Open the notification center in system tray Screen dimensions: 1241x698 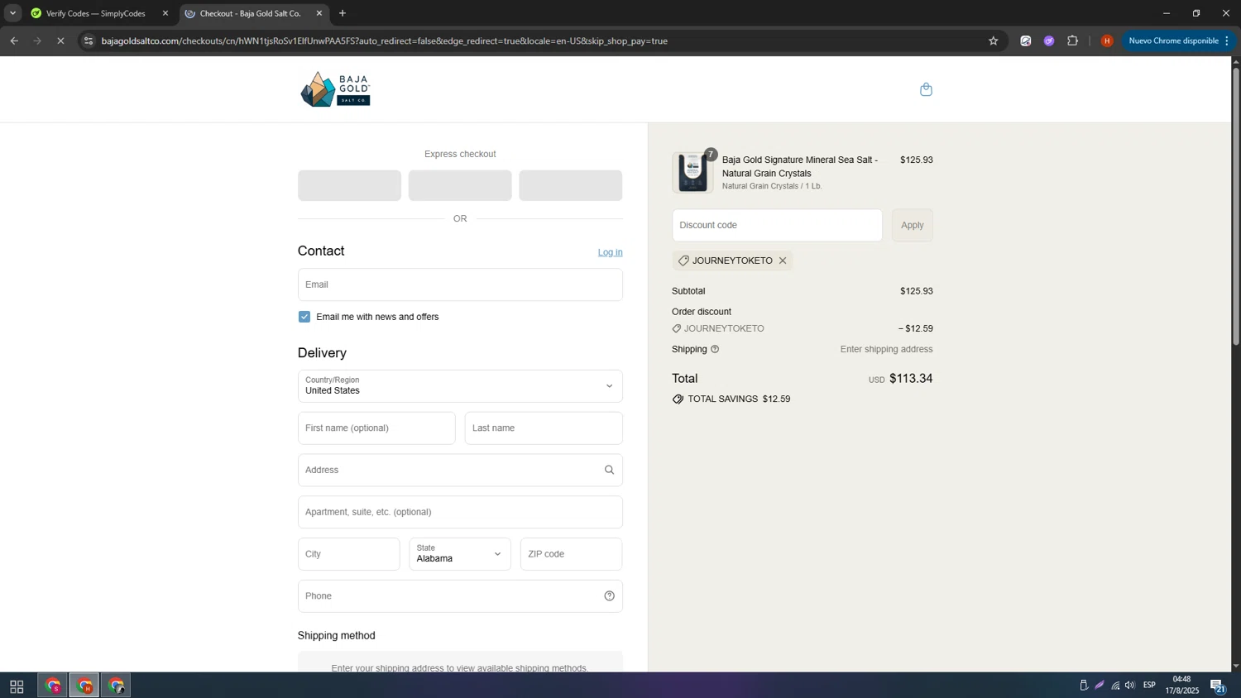[x=1218, y=686]
